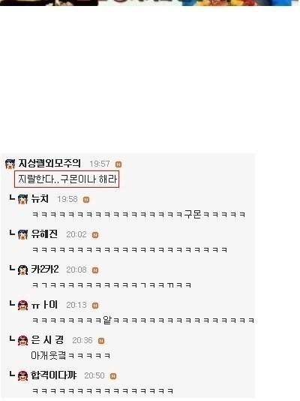Click the avatar icon next to 은 시 경
The width and height of the screenshot is (300, 401).
point(22,340)
